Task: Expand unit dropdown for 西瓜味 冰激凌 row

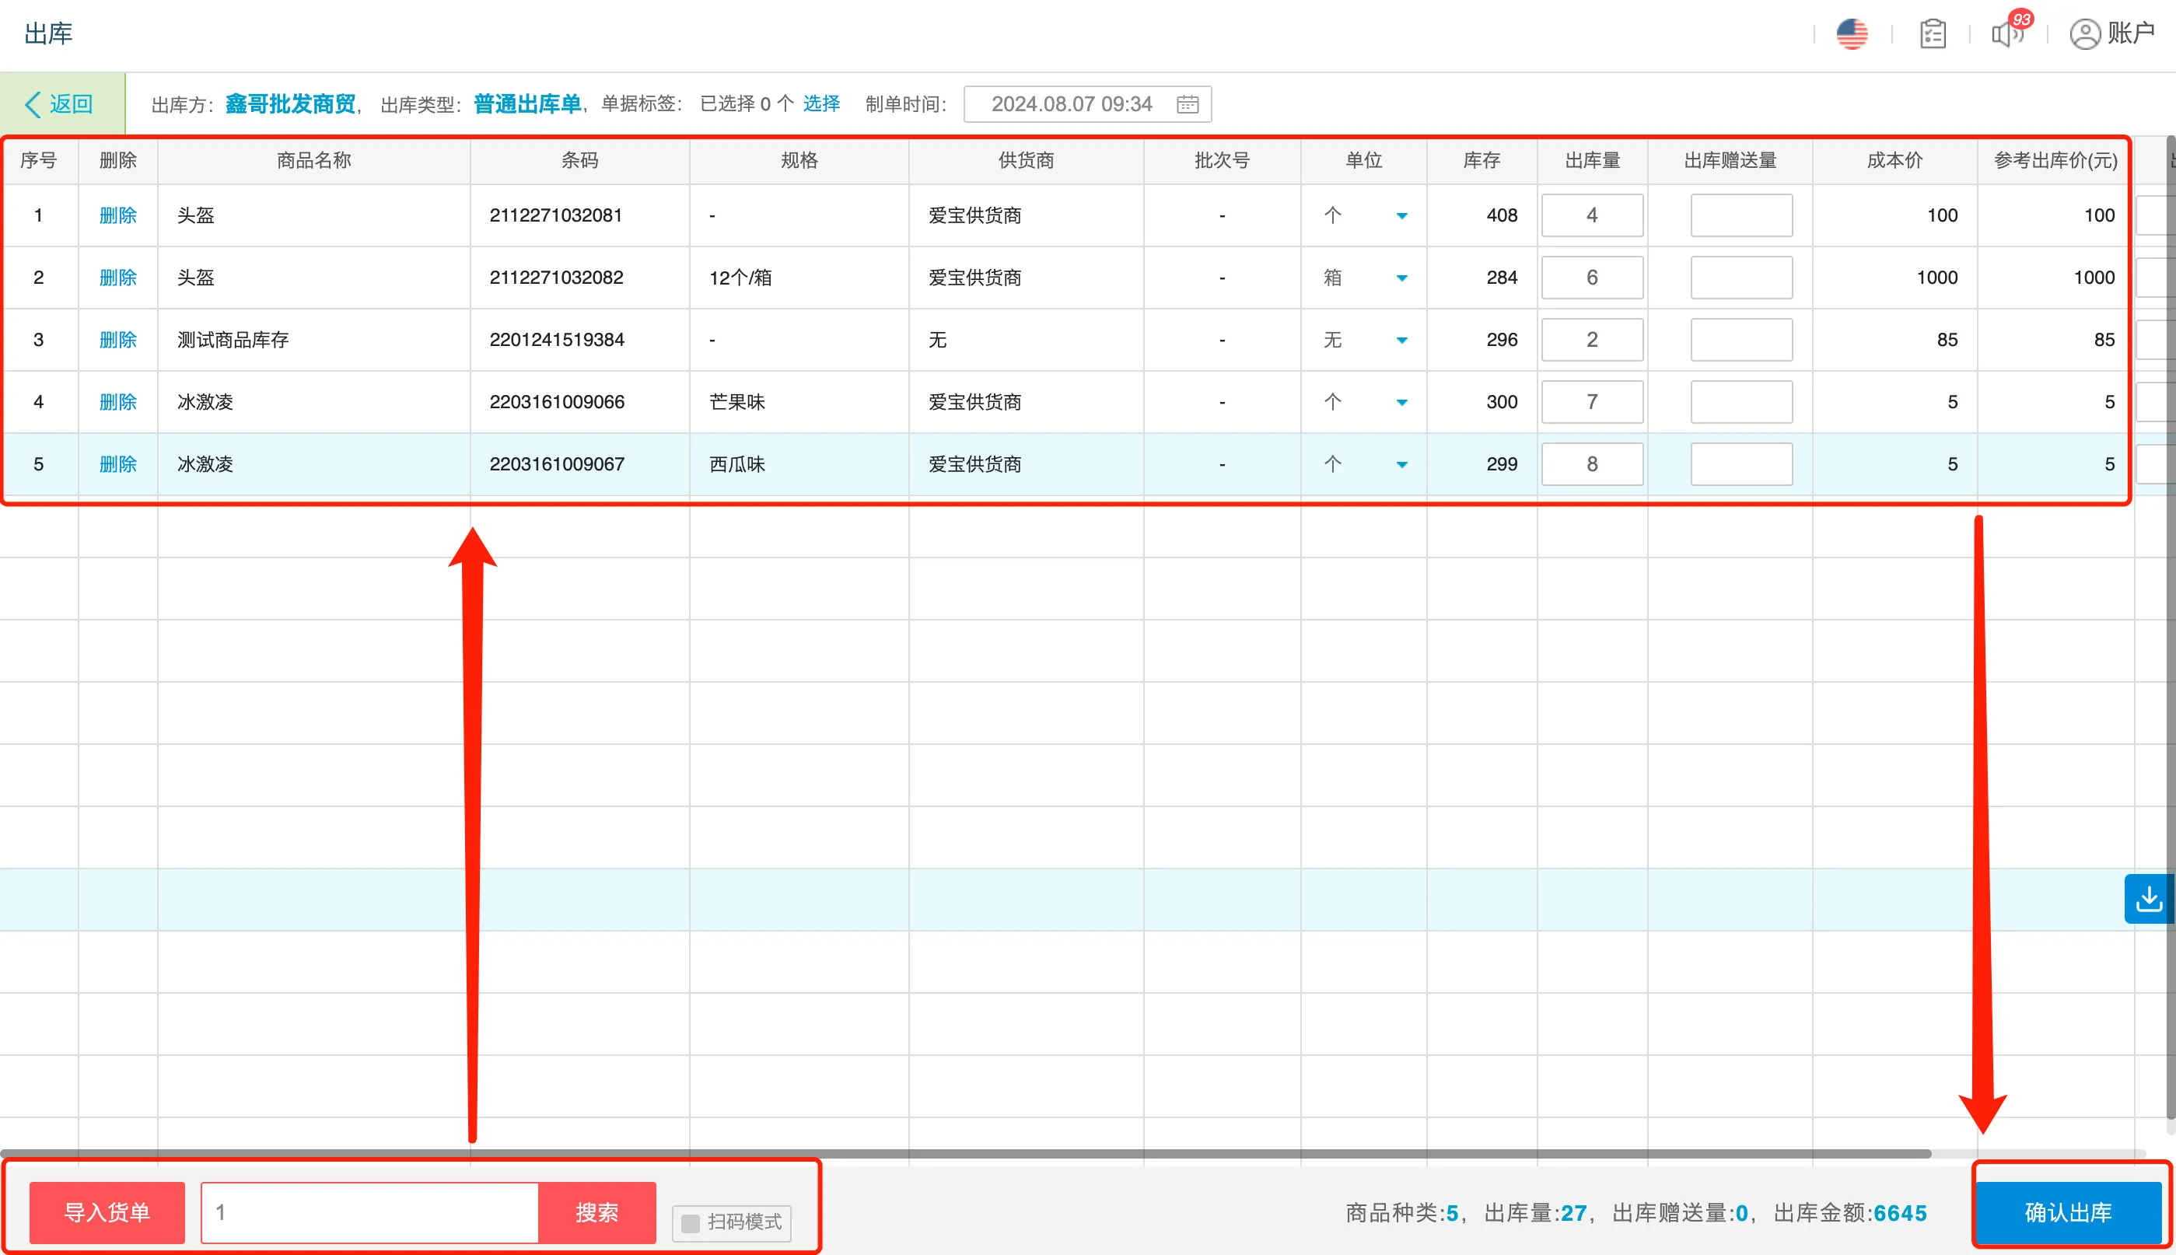Action: click(1402, 464)
